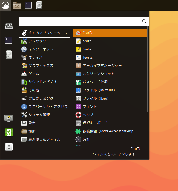Open ファイル (Nautilus) file manager
Screen dimensions: 178x191
click(x=110, y=90)
